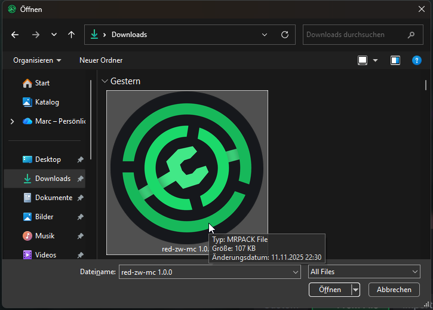This screenshot has width=433, height=310.
Task: Navigate up one folder level
Action: (x=71, y=35)
